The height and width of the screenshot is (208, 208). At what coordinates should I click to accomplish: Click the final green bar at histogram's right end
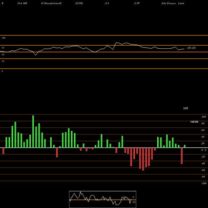click(185, 146)
